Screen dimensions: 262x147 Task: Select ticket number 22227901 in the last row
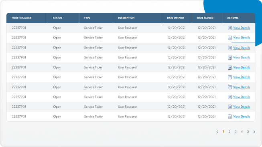tap(19, 117)
